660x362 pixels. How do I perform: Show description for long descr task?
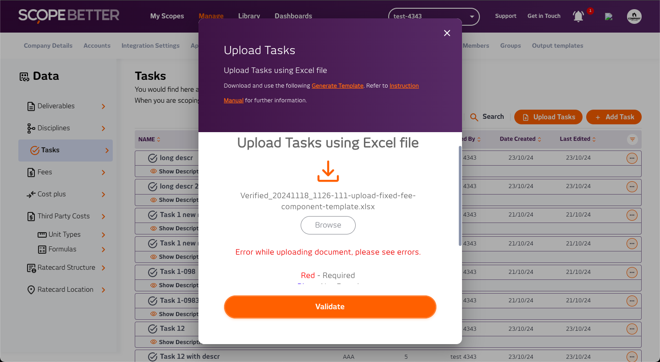[174, 172]
